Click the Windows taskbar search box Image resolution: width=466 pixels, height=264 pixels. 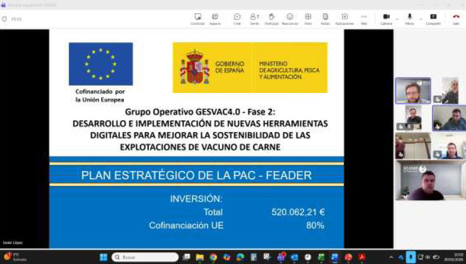click(x=145, y=257)
